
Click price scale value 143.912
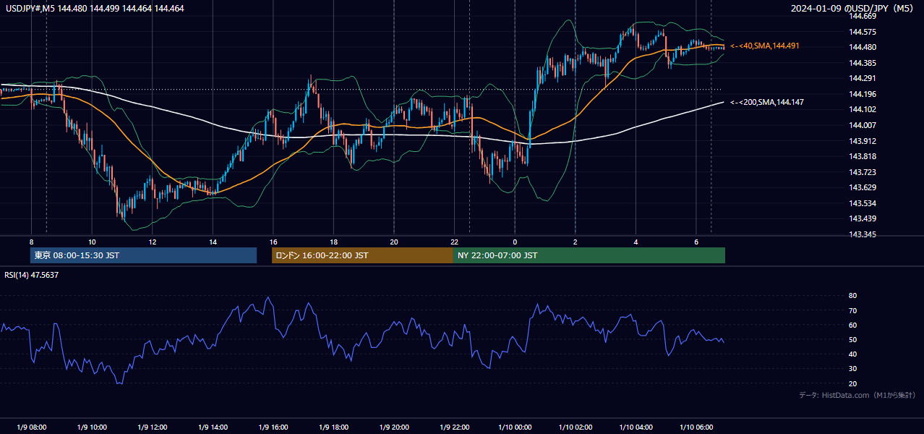point(862,141)
